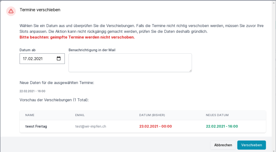Click the small 22.02.2021 - 16:00 text under Neue Daten
276x152 pixels.
[x=32, y=91]
